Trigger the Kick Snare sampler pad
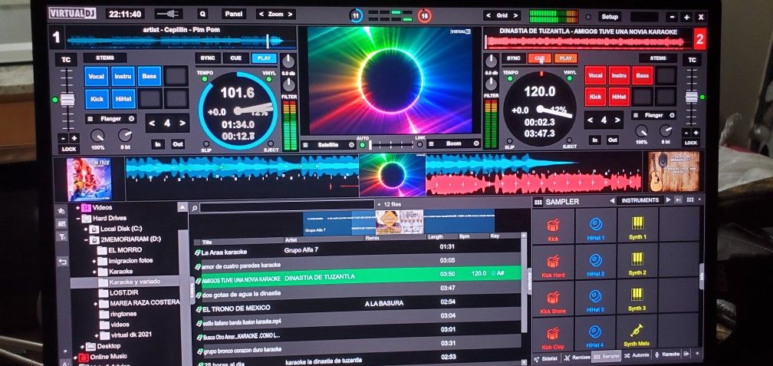This screenshot has height=366, width=773. [553, 299]
